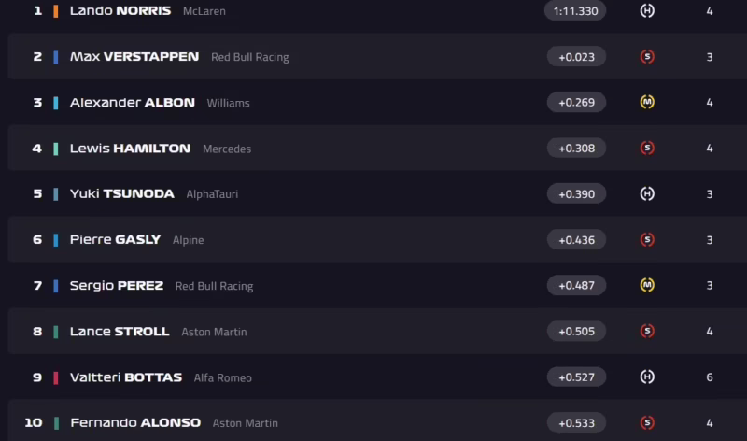This screenshot has width=747, height=441.
Task: Click Lando Norris's 1:11.330 lap time badge
Action: coord(575,11)
